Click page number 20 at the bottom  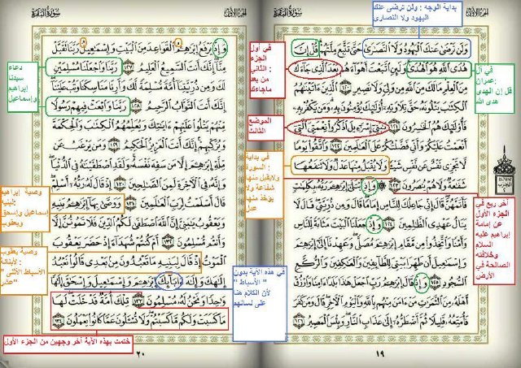click(138, 353)
